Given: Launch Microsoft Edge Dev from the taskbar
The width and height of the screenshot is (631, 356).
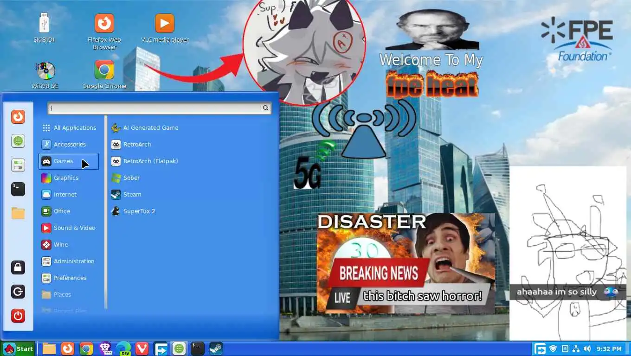Looking at the screenshot, I should point(123,349).
